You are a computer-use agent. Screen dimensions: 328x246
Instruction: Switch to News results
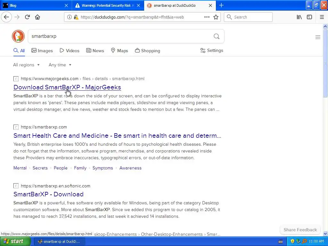coord(95,51)
